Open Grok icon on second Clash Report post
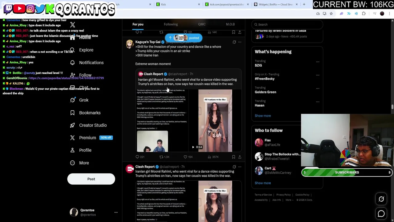This screenshot has width=394, height=222. pyautogui.click(x=234, y=167)
